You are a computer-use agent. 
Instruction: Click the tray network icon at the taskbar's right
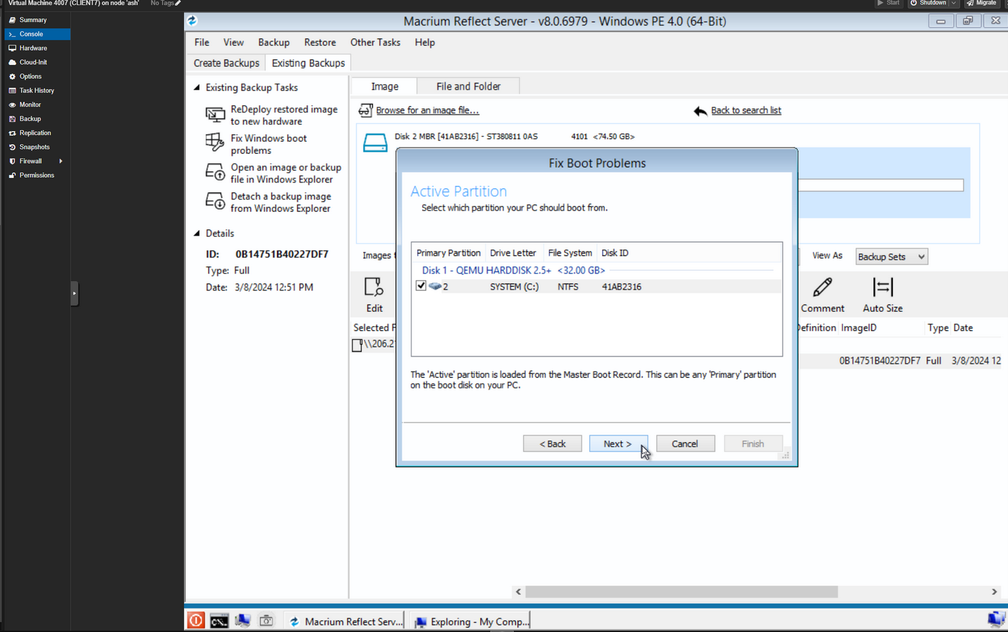click(x=996, y=620)
